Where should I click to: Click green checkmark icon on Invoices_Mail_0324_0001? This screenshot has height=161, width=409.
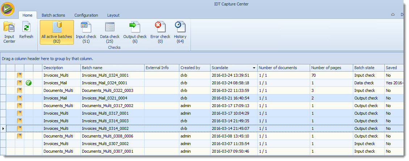(29, 83)
